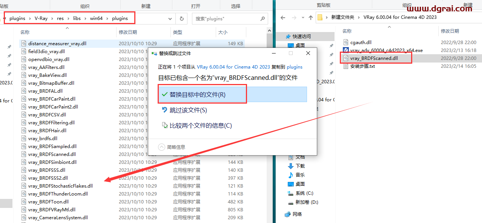The height and width of the screenshot is (223, 482).
Task: Click the vray_BRDFCSV.dll file icon
Action: pyautogui.click(x=24, y=115)
